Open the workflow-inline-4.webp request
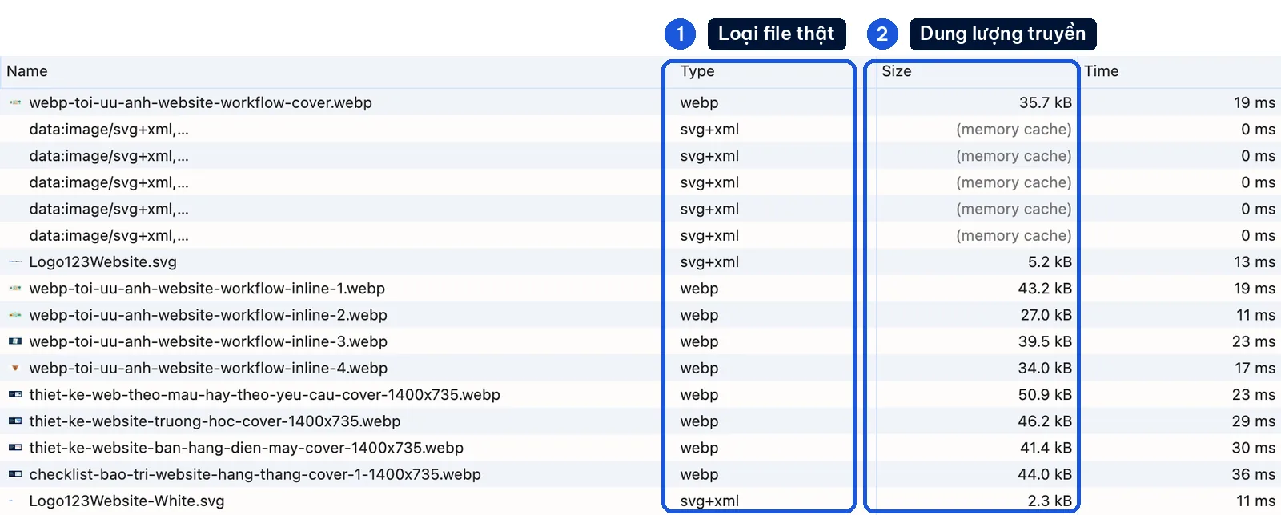 coord(208,368)
